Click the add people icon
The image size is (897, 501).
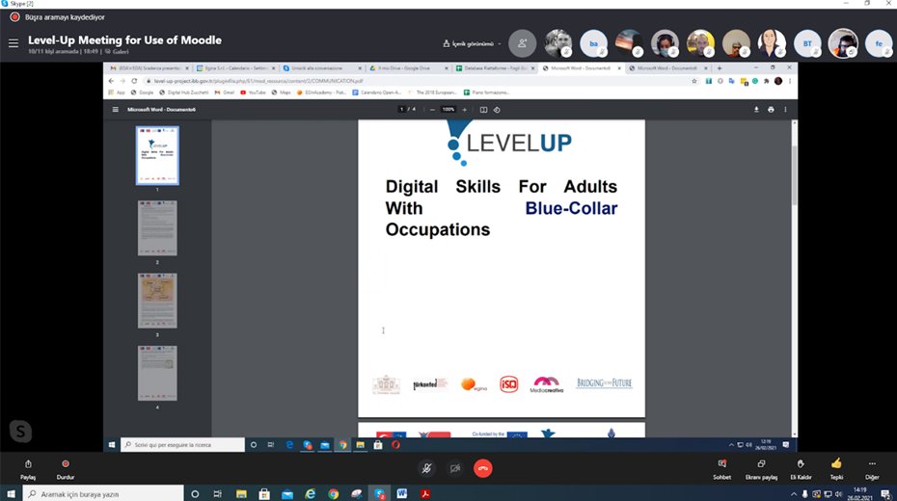coord(522,43)
